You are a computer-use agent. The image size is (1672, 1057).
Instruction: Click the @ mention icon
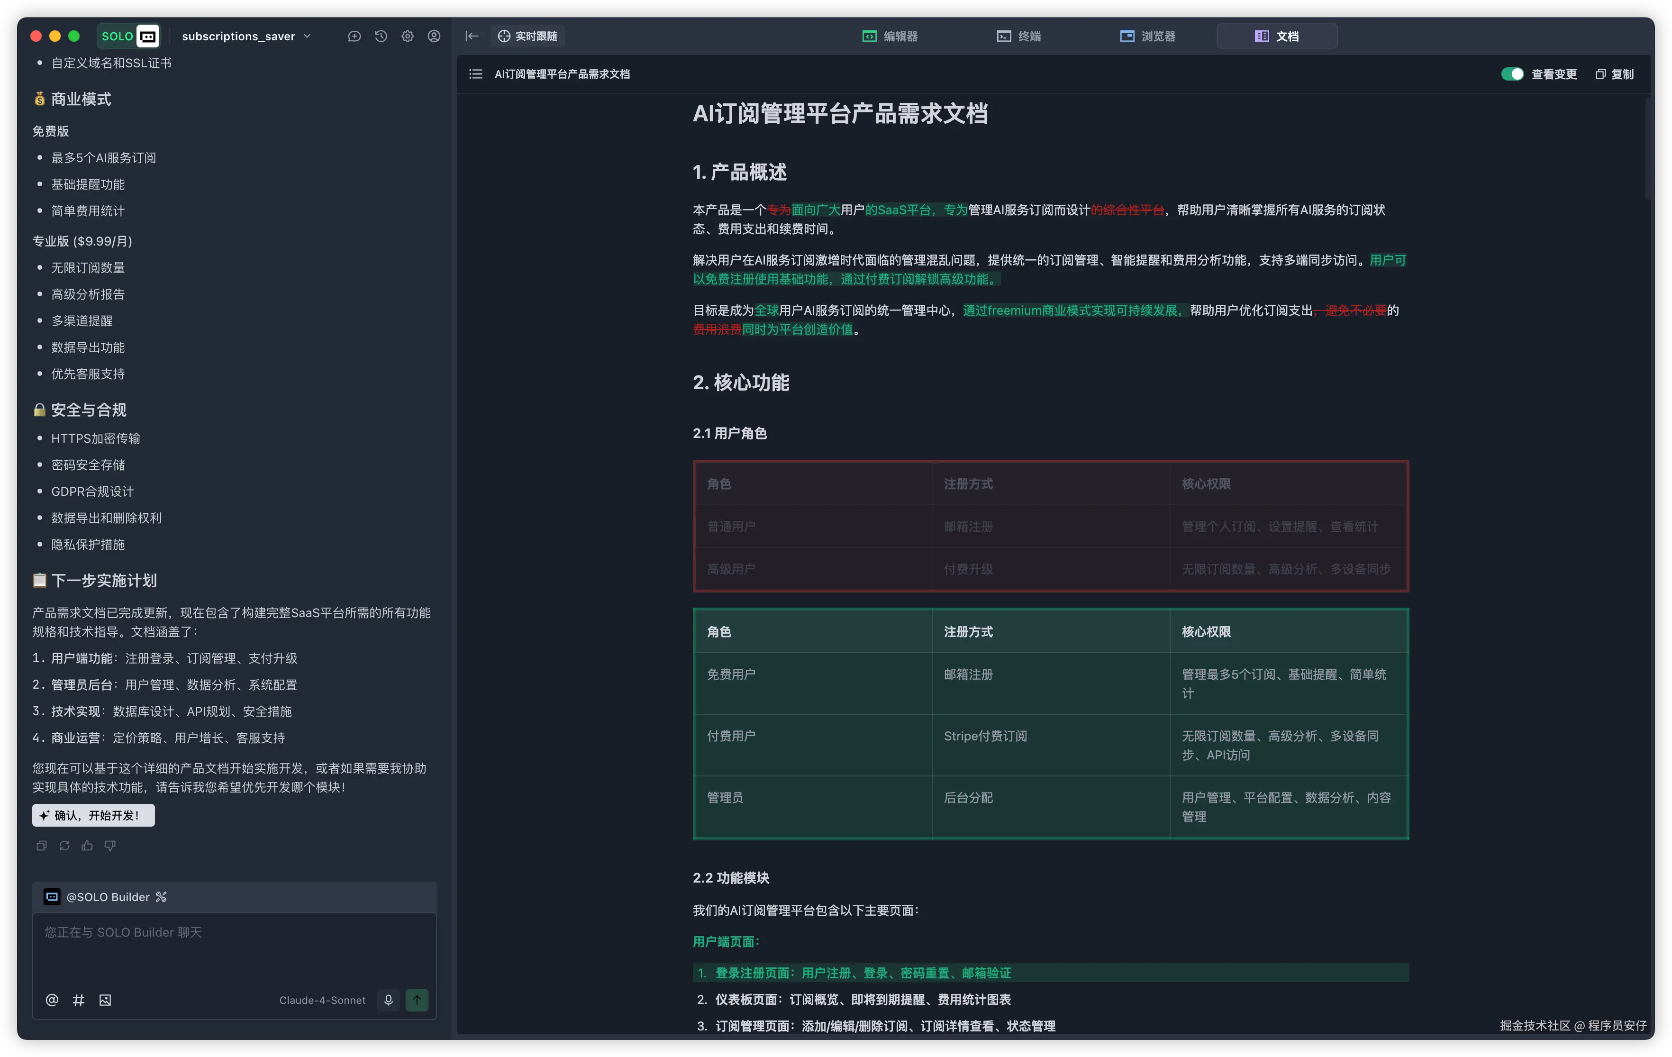[x=52, y=1000]
